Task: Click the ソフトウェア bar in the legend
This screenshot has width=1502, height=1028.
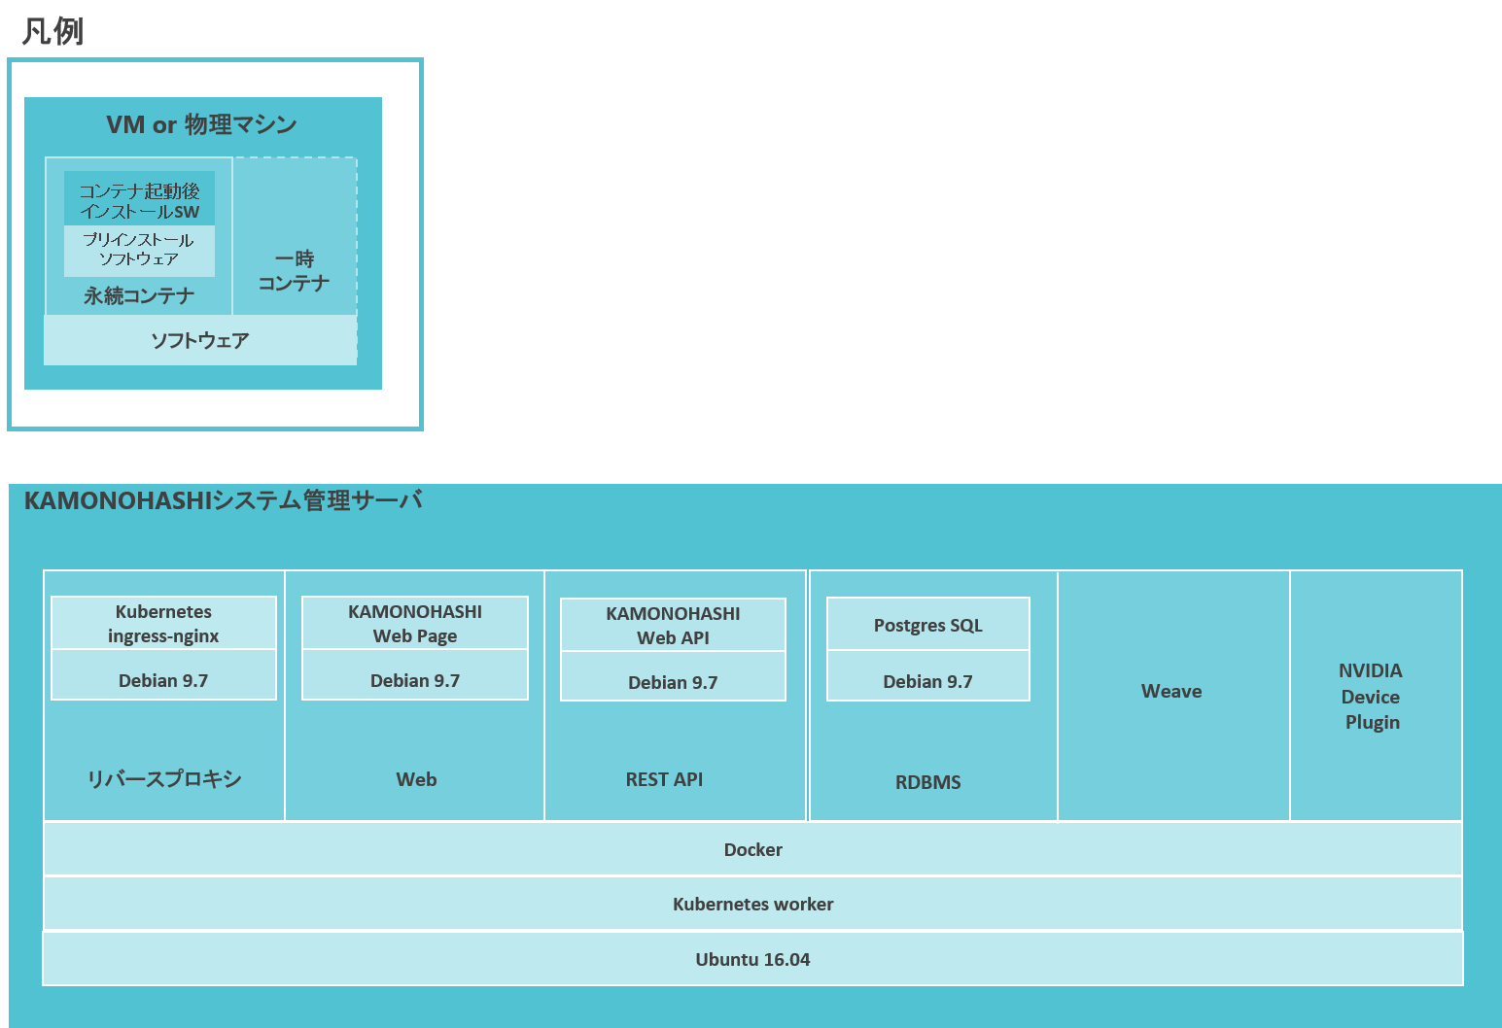Action: pos(199,339)
